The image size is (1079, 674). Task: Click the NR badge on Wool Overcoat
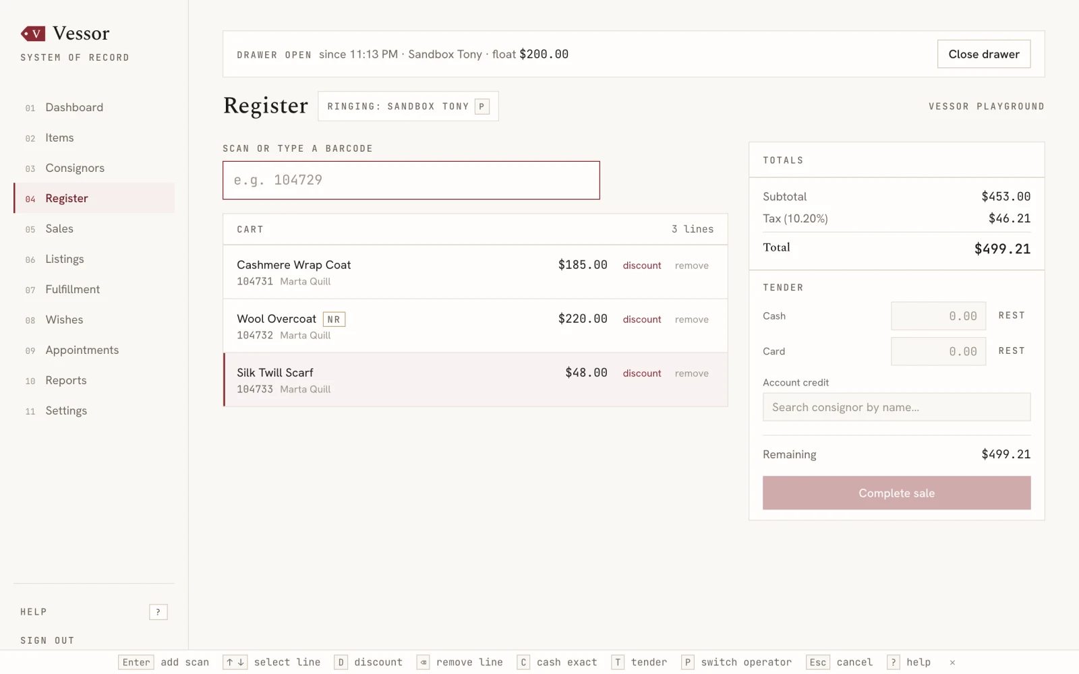click(x=334, y=319)
